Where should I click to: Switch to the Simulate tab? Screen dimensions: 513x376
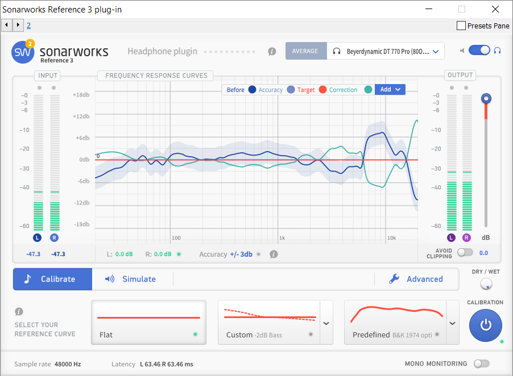132,279
